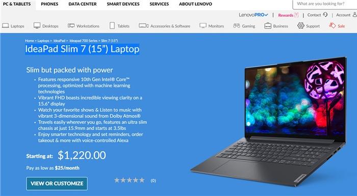Open the Workstations icon in the nav bar
This screenshot has width=357, height=196.
point(71,25)
